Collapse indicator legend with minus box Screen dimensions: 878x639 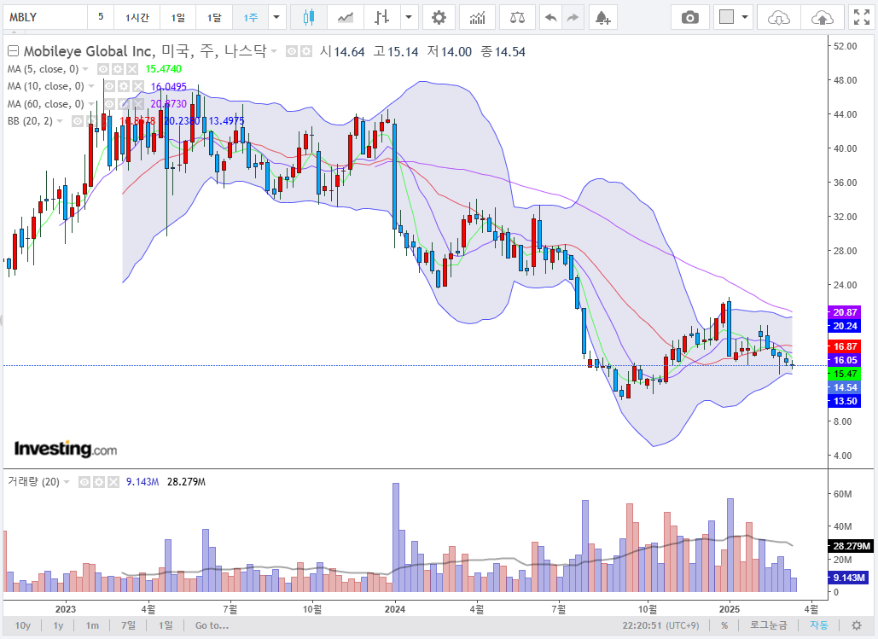(13, 51)
